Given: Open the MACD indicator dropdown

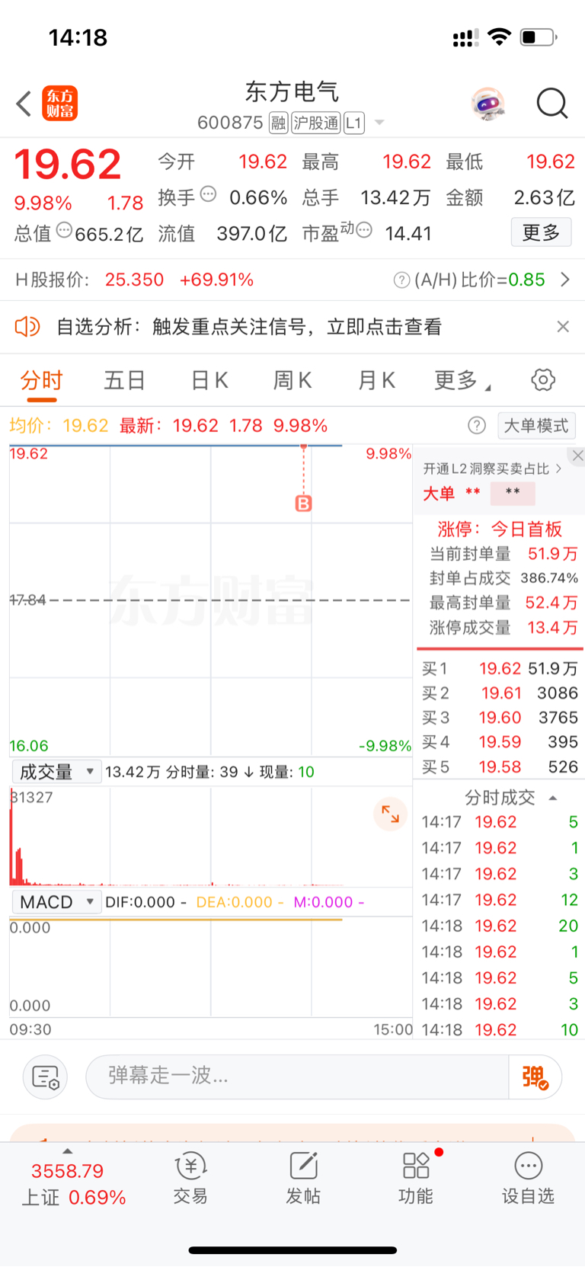Looking at the screenshot, I should point(56,902).
